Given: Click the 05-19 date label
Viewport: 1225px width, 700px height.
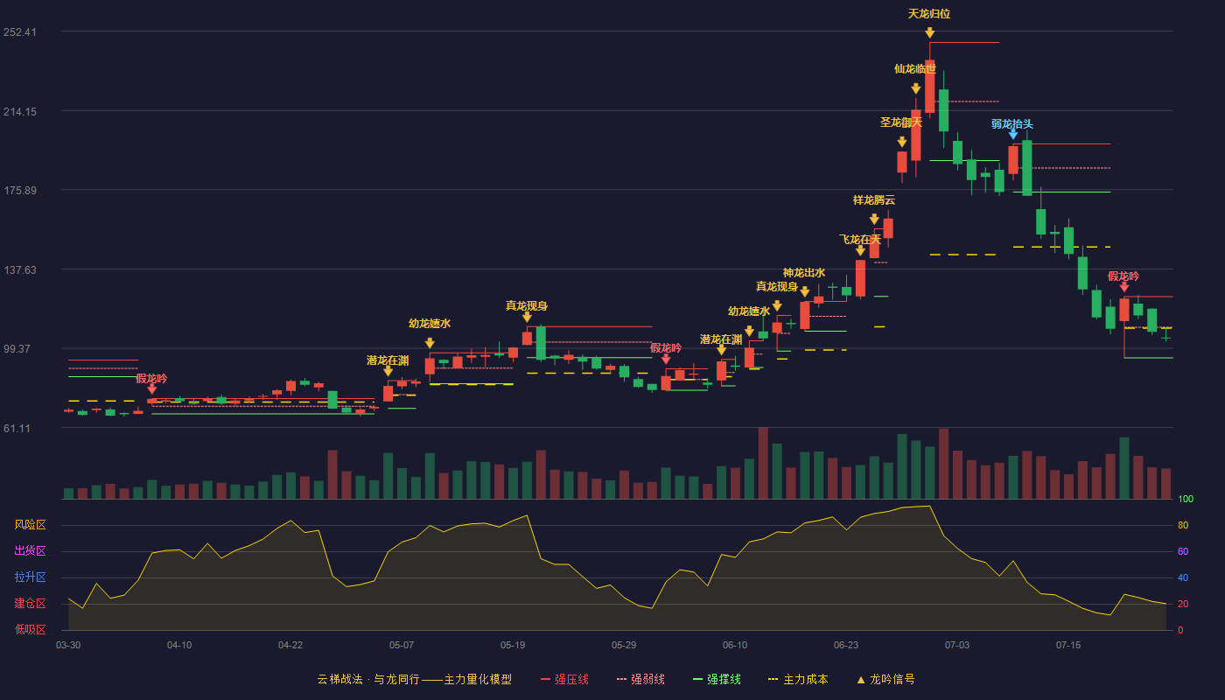Looking at the screenshot, I should 513,645.
